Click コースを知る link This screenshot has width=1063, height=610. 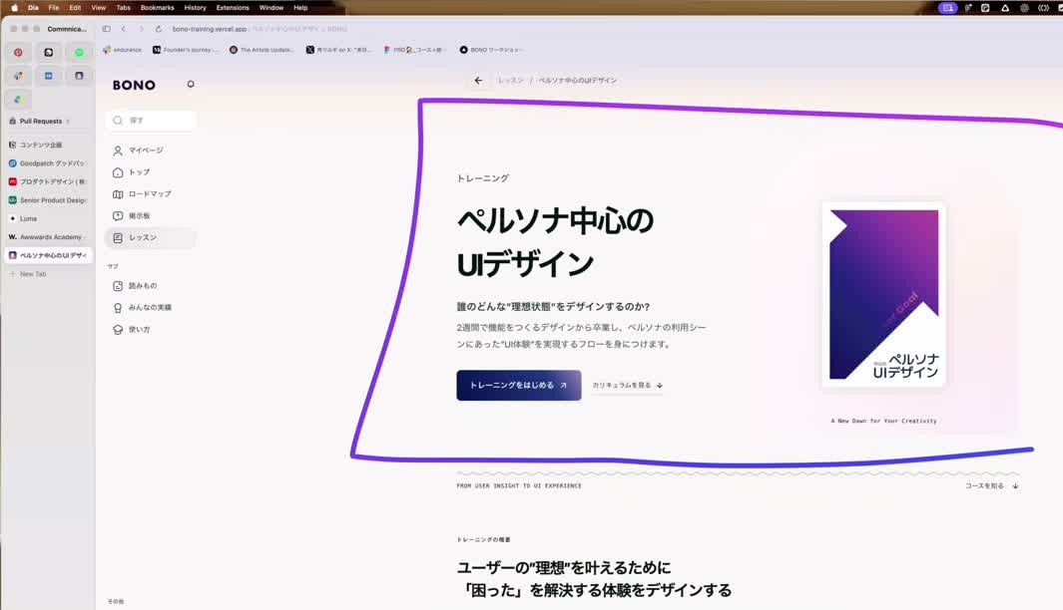(992, 485)
